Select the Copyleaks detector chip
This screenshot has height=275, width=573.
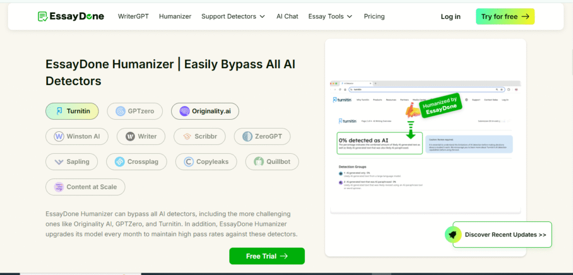[206, 162]
